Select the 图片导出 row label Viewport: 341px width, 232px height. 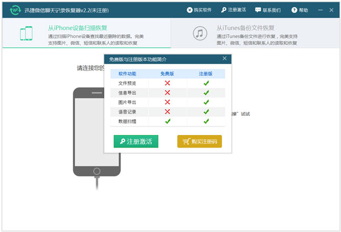[127, 103]
